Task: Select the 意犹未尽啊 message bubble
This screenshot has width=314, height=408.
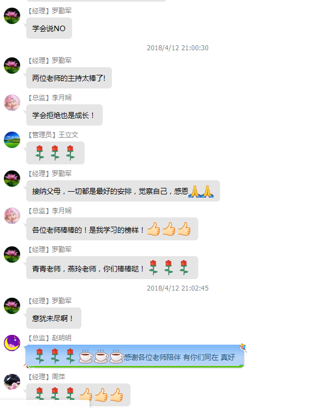Action: 54,318
